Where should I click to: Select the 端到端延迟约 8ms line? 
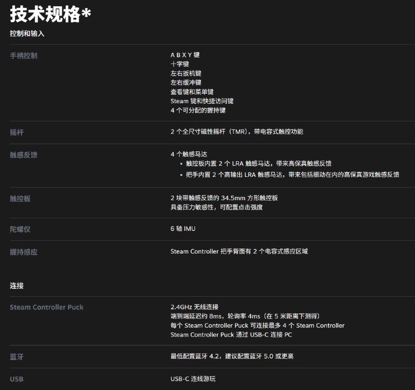coord(245,316)
